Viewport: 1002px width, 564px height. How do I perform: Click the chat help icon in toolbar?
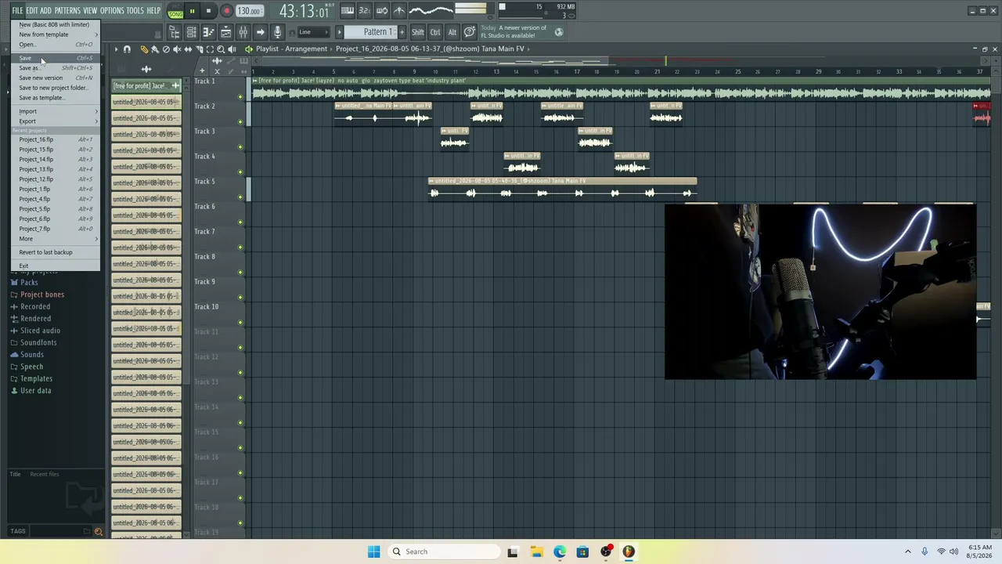[469, 32]
